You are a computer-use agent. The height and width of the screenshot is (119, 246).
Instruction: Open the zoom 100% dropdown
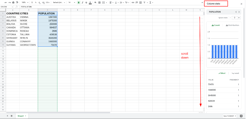(x=25, y=3)
